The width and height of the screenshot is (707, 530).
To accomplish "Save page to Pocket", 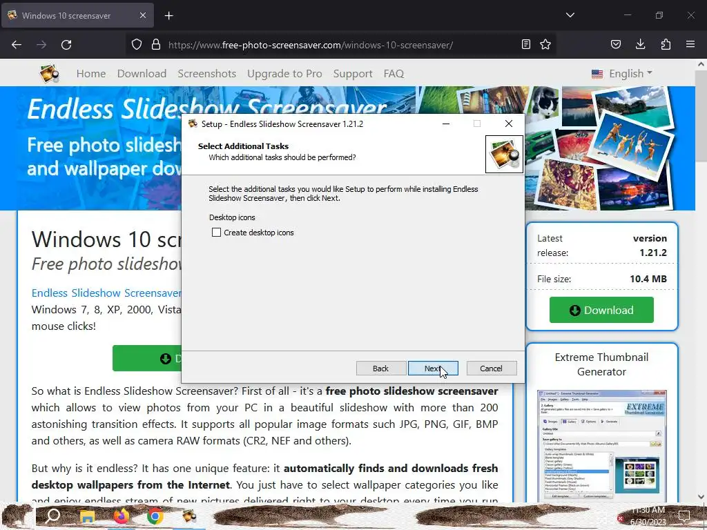I will 616,44.
